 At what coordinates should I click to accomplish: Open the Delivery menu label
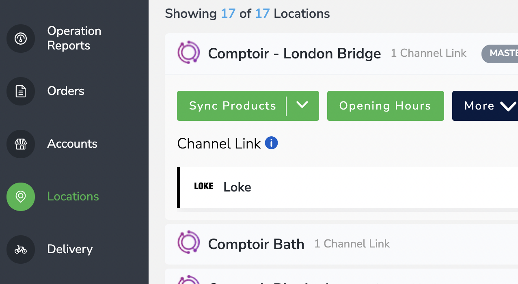tap(70, 249)
